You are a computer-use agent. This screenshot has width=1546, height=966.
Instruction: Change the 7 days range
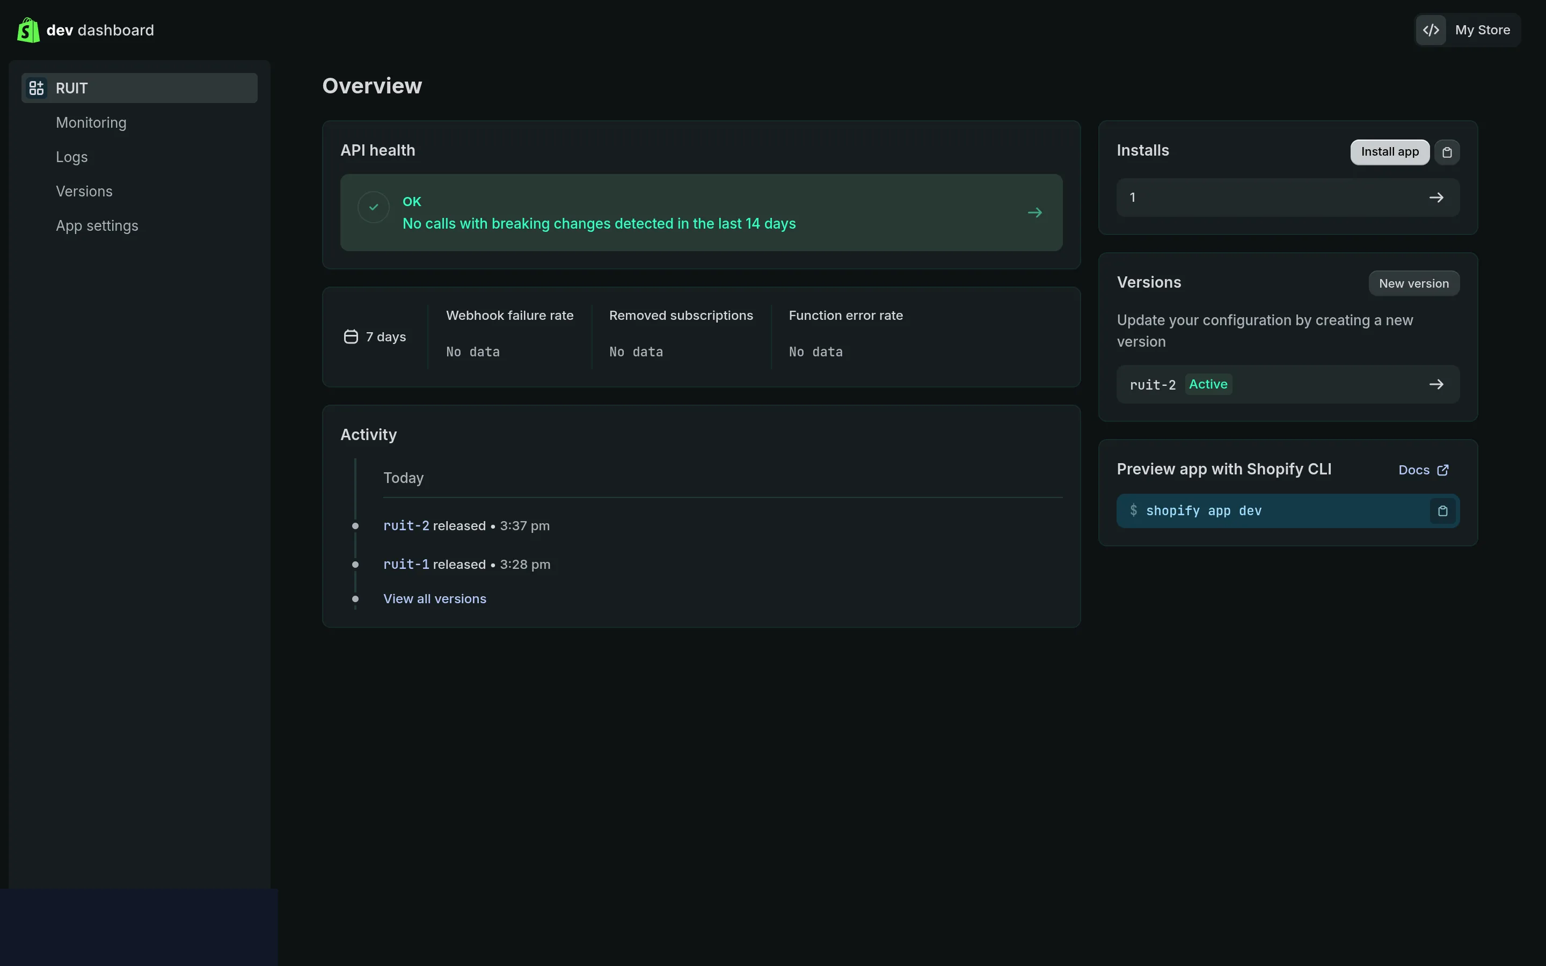point(375,336)
